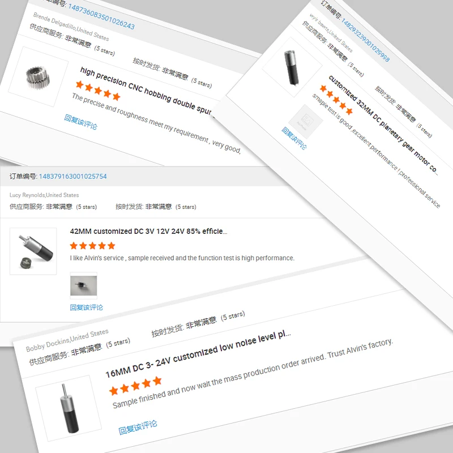The width and height of the screenshot is (453, 453).
Task: Click reply-to-review link under 32MM planetary motor review
Action: [294, 138]
